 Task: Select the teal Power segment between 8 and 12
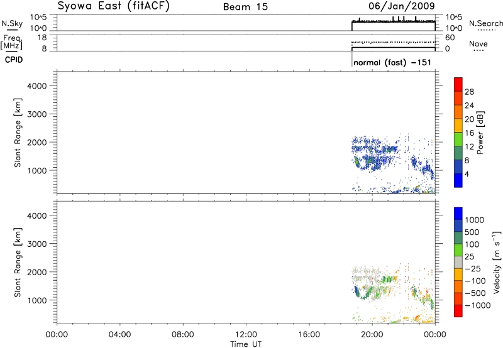pyautogui.click(x=458, y=153)
